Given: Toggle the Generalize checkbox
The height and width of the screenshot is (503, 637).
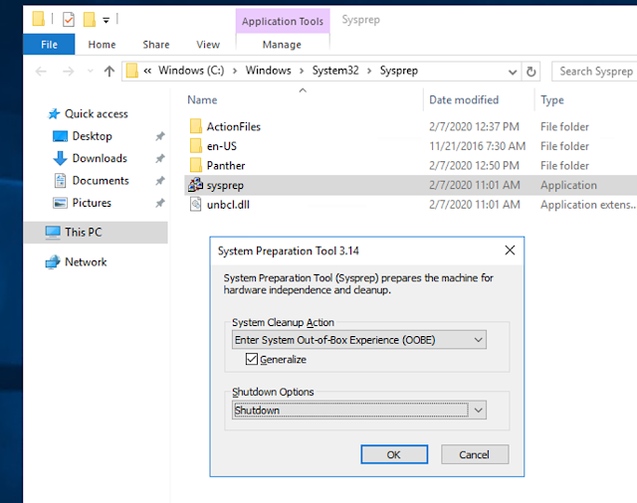Looking at the screenshot, I should [252, 359].
